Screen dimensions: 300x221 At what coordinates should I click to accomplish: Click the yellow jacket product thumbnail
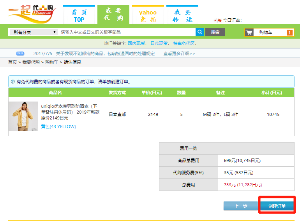[x=23, y=116]
